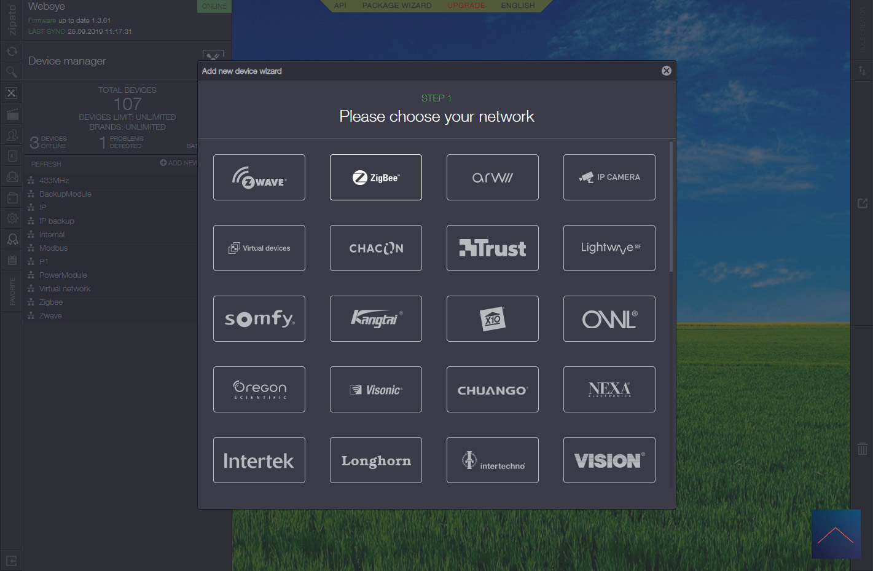Open Device manager sidebar icon
This screenshot has height=571, width=873.
[12, 93]
